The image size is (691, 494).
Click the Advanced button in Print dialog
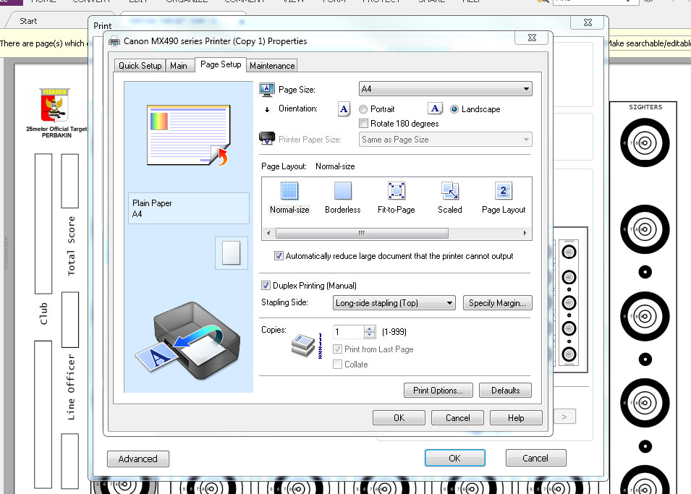click(138, 459)
